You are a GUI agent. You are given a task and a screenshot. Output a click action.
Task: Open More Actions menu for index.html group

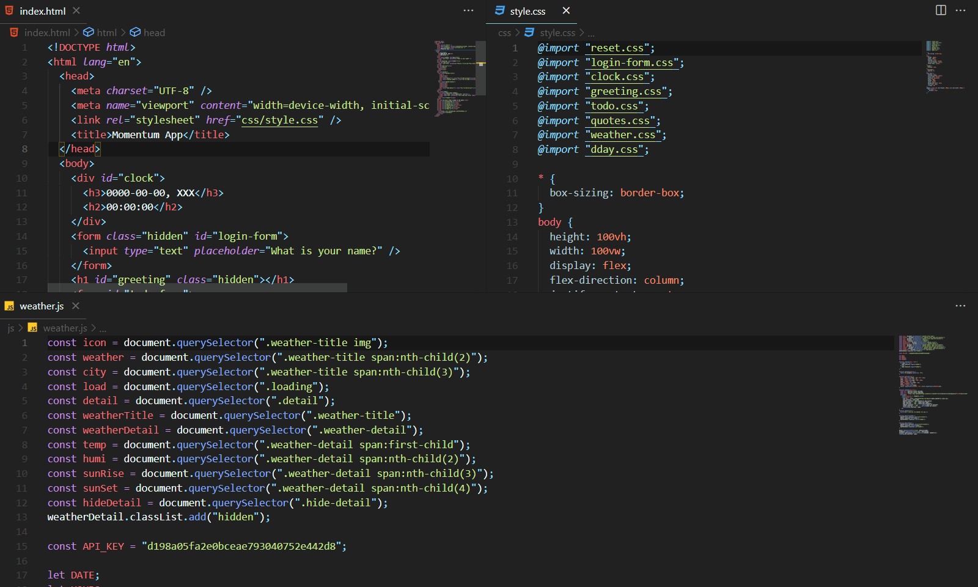pos(468,10)
